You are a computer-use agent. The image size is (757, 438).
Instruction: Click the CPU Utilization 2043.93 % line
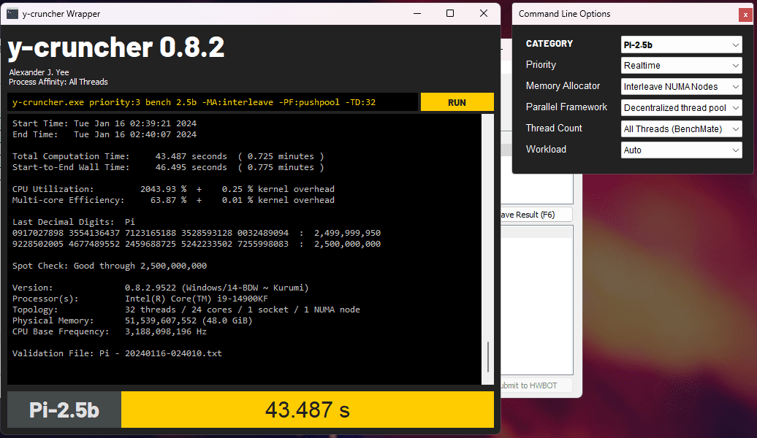(x=173, y=189)
